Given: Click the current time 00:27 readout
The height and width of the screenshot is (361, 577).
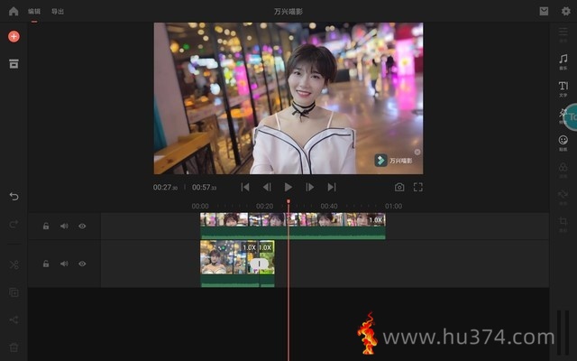Looking at the screenshot, I should click(x=165, y=188).
